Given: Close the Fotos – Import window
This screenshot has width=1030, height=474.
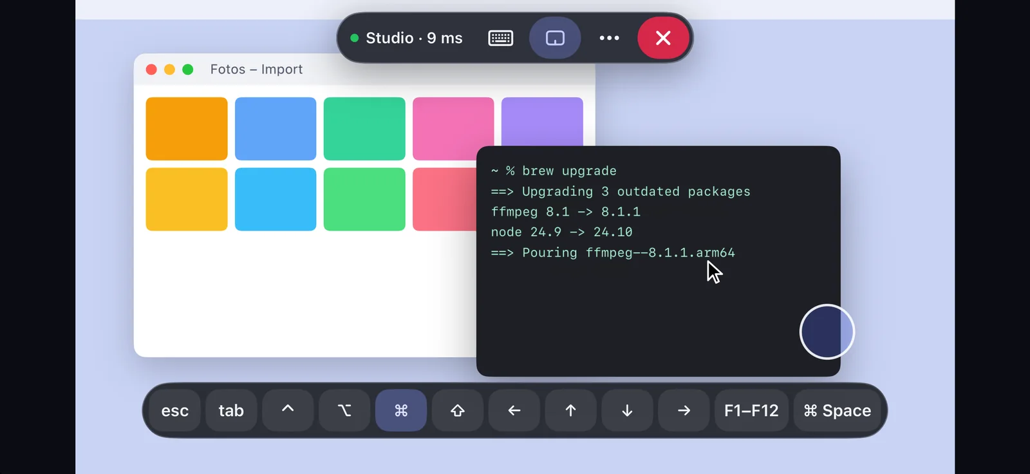Looking at the screenshot, I should point(151,70).
